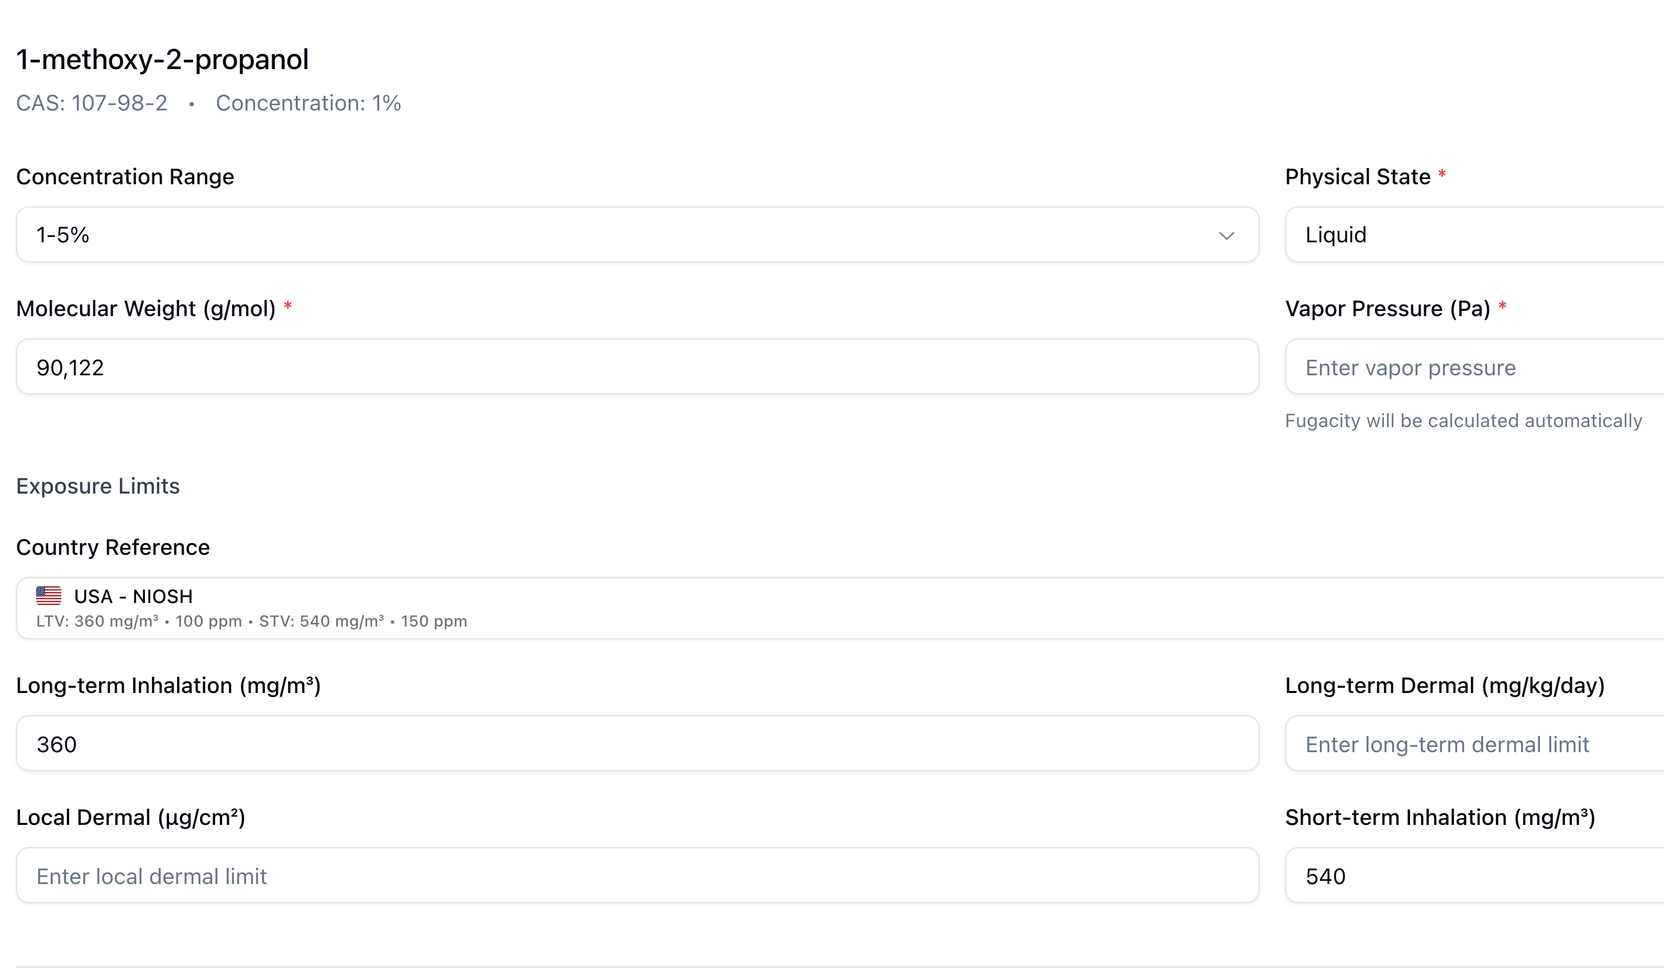The height and width of the screenshot is (972, 1664).
Task: Click the 1-methoxy-2-propanol heading
Action: pyautogui.click(x=162, y=59)
